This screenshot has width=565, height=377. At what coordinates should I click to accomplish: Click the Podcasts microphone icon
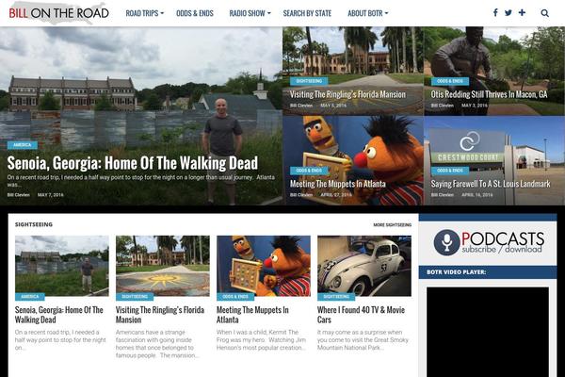[x=446, y=242]
